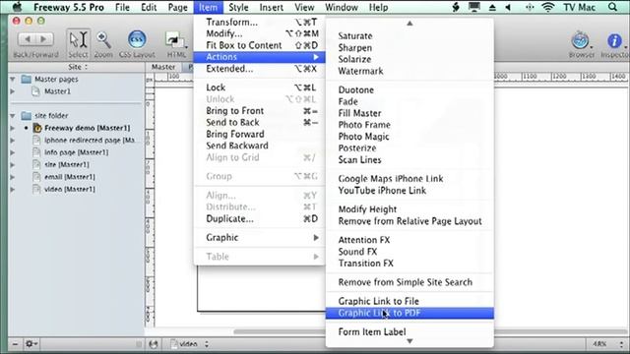The height and width of the screenshot is (354, 630).
Task: Go back with the left arrow button
Action: pyautogui.click(x=27, y=39)
